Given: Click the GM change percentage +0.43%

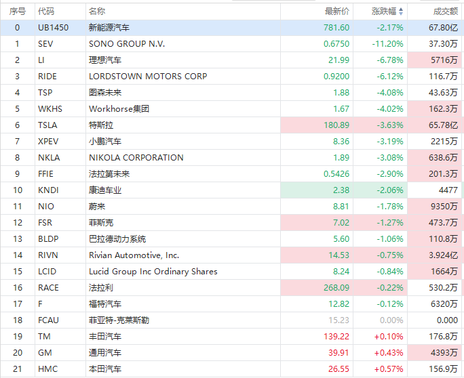Looking at the screenshot, I should (x=389, y=353).
